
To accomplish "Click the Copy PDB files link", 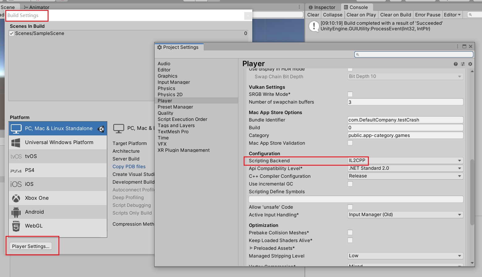I will tap(129, 167).
